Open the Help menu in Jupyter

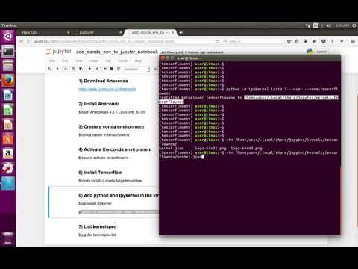(138, 61)
